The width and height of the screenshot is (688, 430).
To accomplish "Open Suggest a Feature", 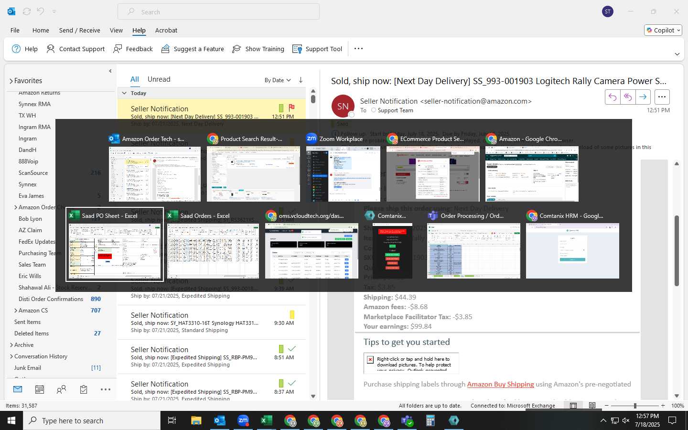I will click(193, 49).
